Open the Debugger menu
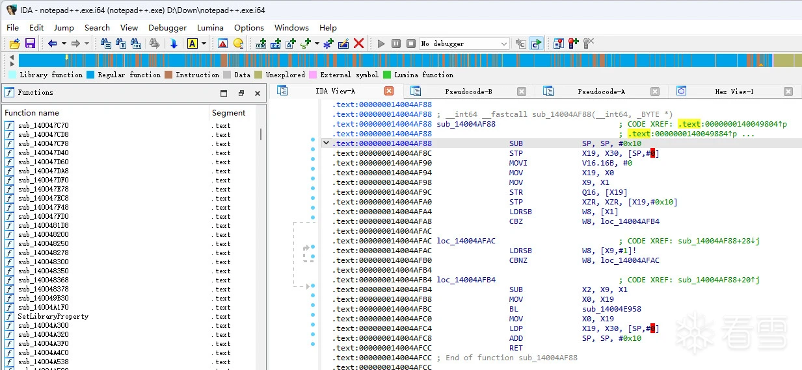Image resolution: width=802 pixels, height=370 pixels. 167,27
